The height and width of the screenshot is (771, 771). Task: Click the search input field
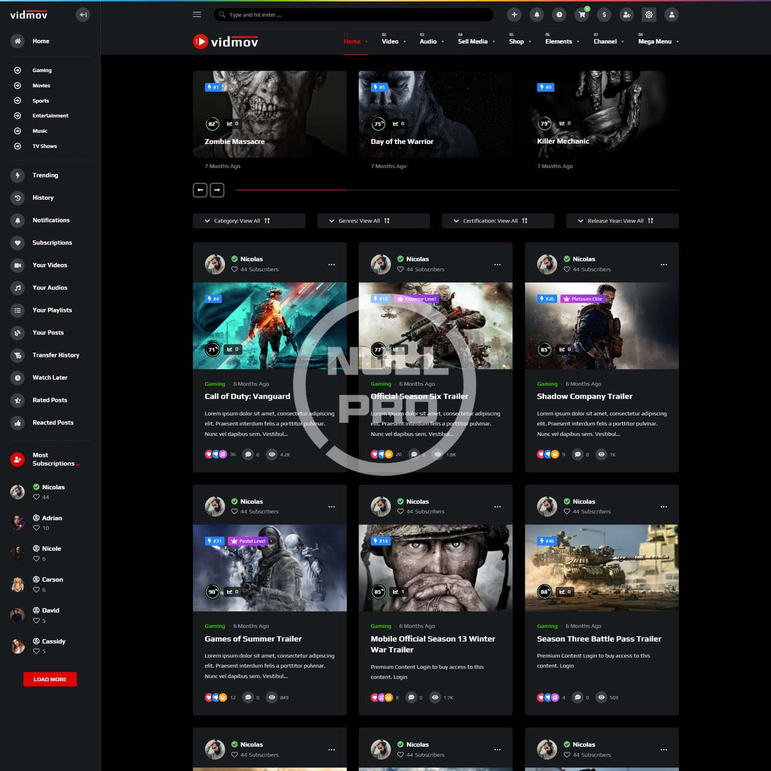(x=355, y=15)
